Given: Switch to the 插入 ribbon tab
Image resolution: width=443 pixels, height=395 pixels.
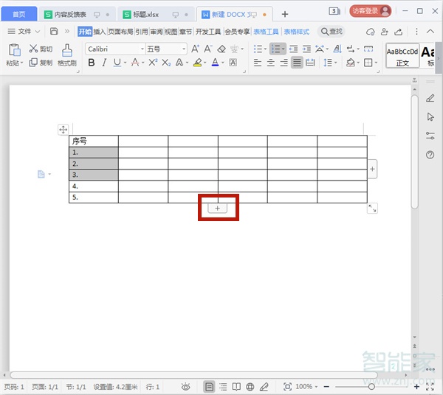Looking at the screenshot, I should click(x=100, y=32).
